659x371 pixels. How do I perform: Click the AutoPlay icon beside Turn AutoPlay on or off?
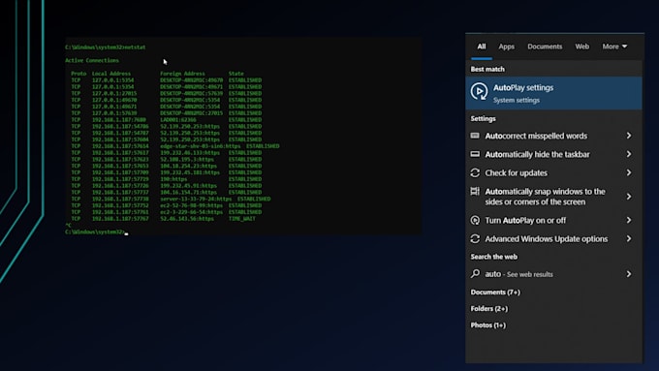point(475,220)
